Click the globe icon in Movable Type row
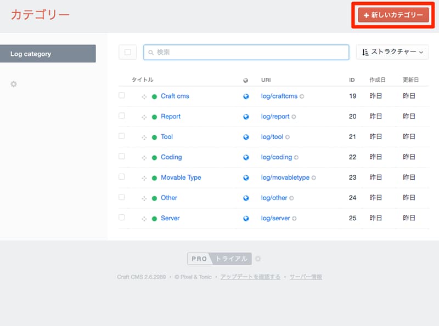Screen dimensions: 439x326 [x=246, y=178]
